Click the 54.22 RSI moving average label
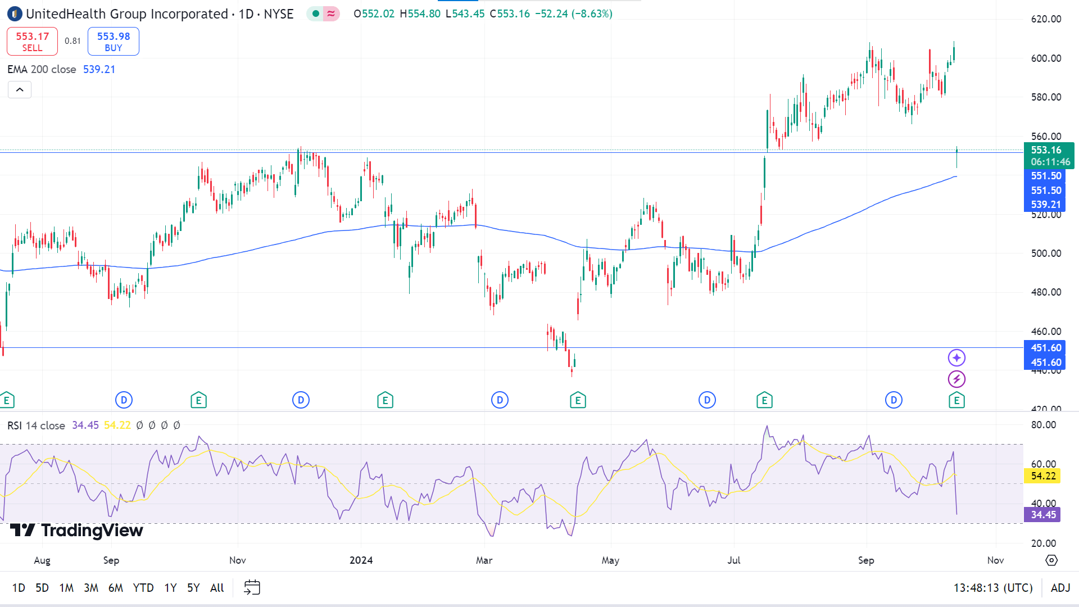The height and width of the screenshot is (607, 1079). (1043, 476)
